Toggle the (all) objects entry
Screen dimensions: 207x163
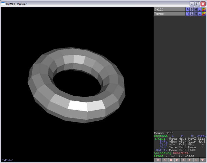tap(169, 10)
